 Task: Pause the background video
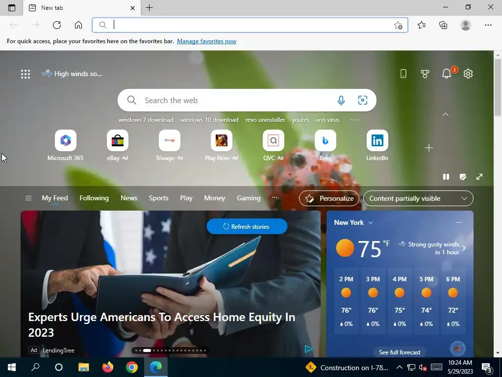coord(446,177)
